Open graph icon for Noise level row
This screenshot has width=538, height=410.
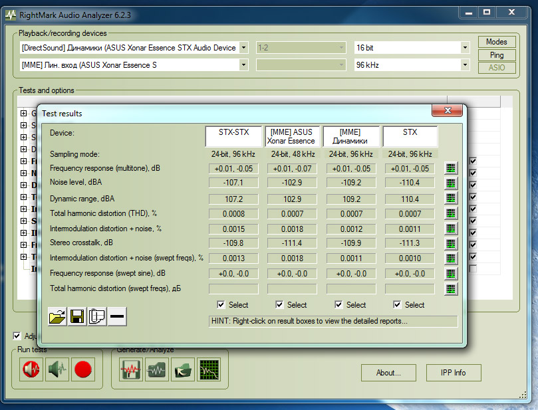451,183
